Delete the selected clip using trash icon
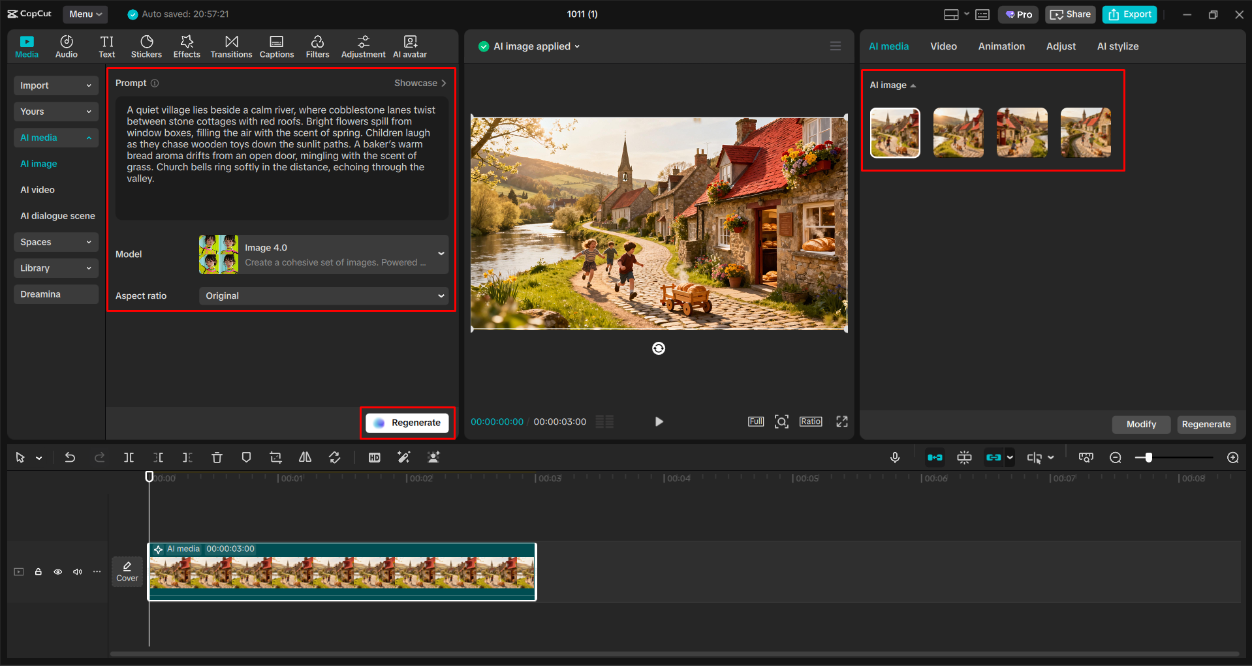The image size is (1252, 666). click(217, 457)
